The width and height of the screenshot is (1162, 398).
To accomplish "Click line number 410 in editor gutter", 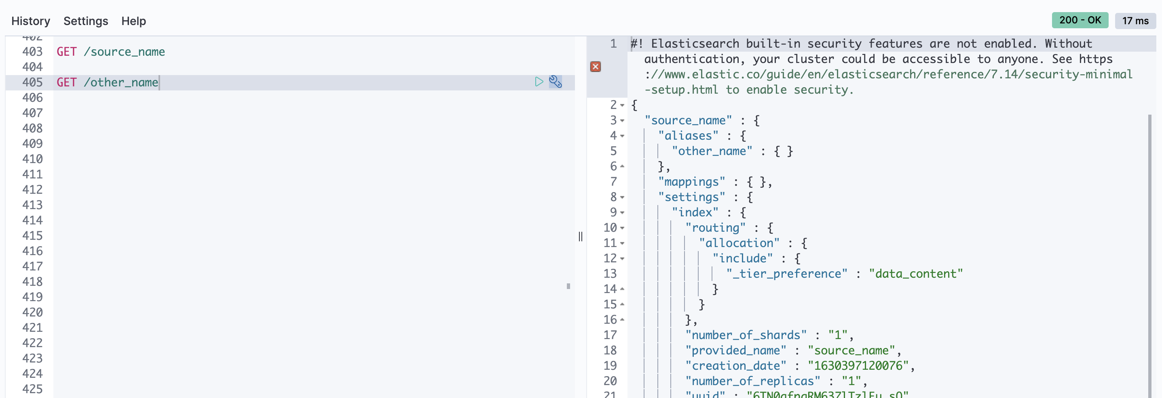I will click(x=32, y=159).
